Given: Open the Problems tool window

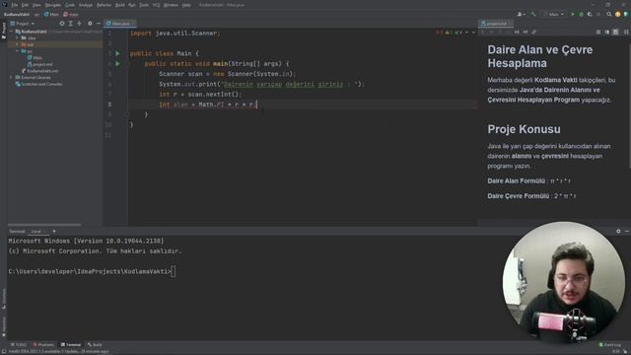Looking at the screenshot, I should pyautogui.click(x=43, y=345).
